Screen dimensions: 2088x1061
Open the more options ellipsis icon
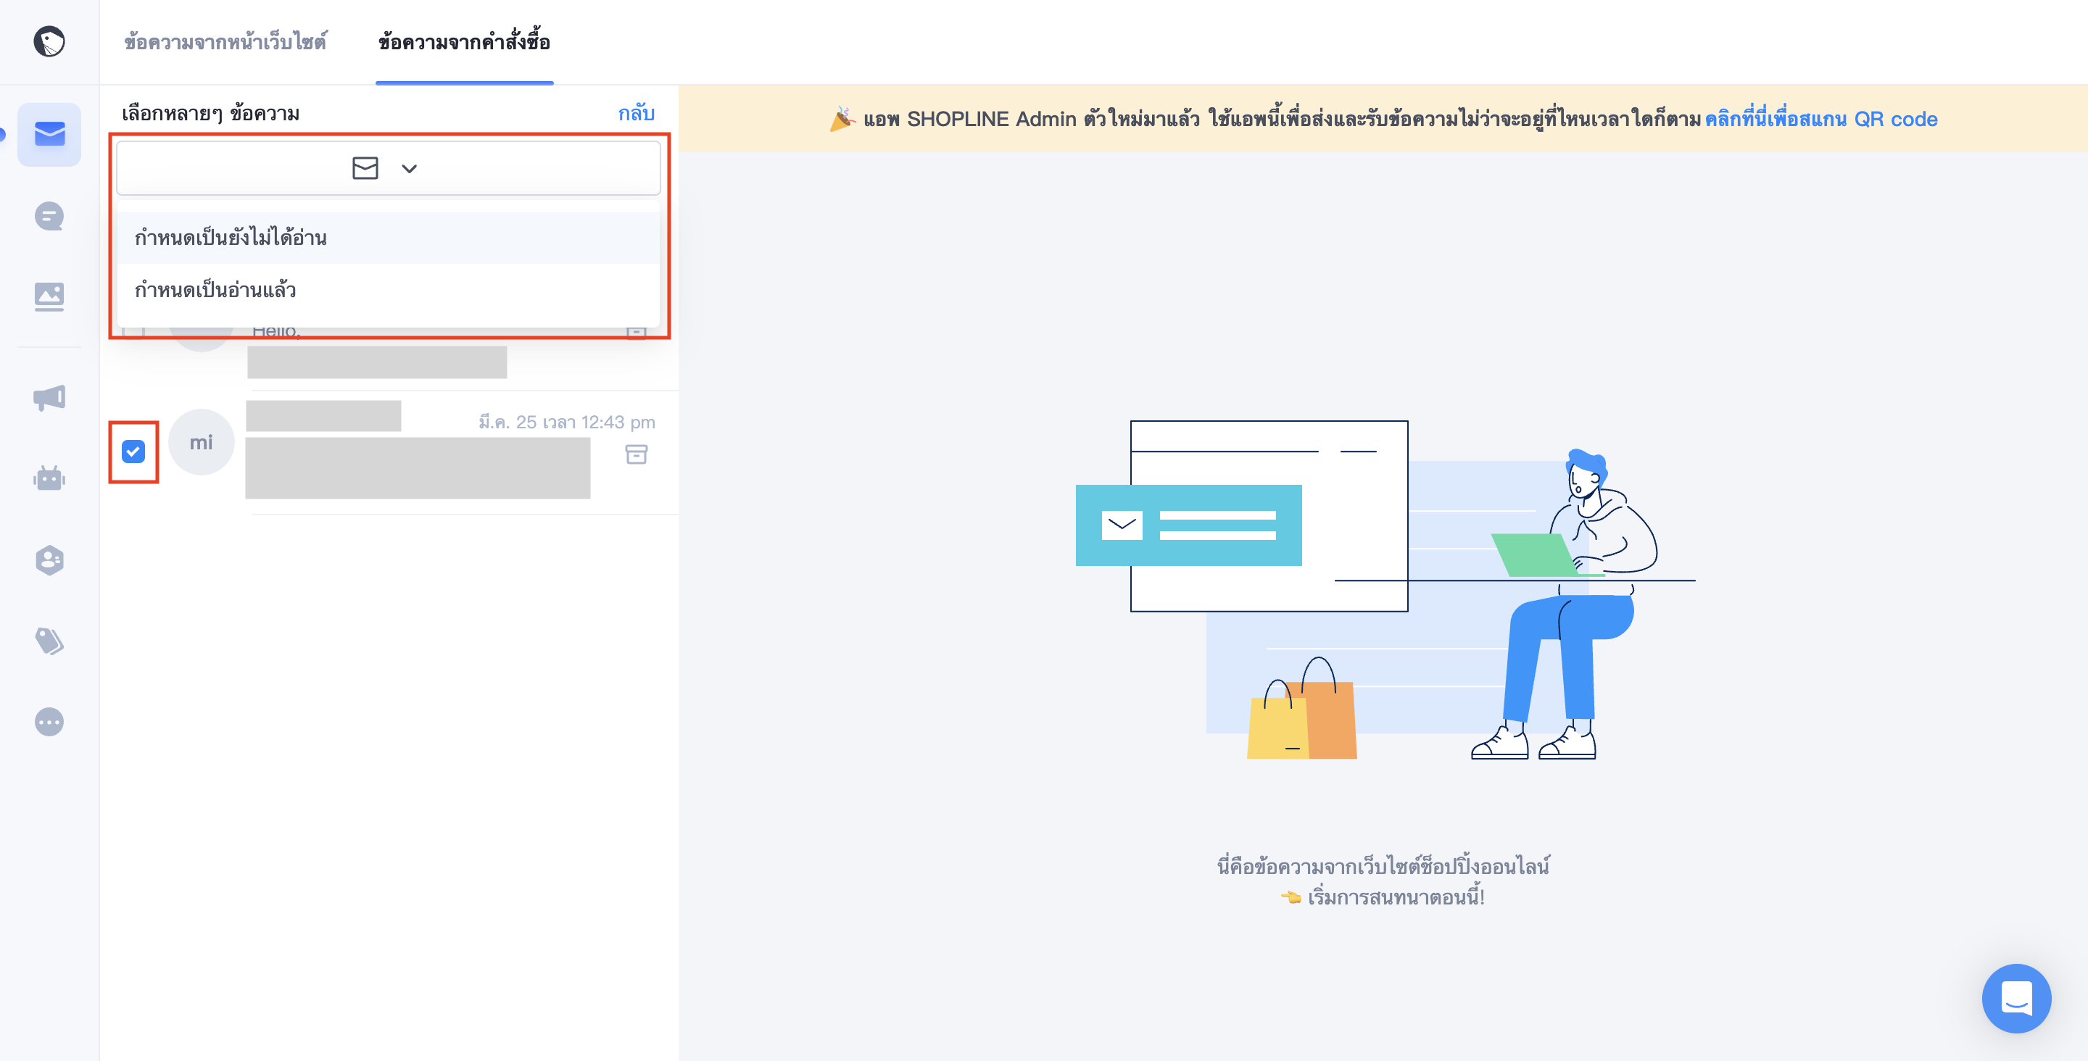(49, 721)
